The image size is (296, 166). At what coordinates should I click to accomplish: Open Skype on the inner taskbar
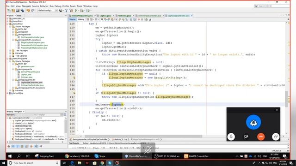point(100,156)
